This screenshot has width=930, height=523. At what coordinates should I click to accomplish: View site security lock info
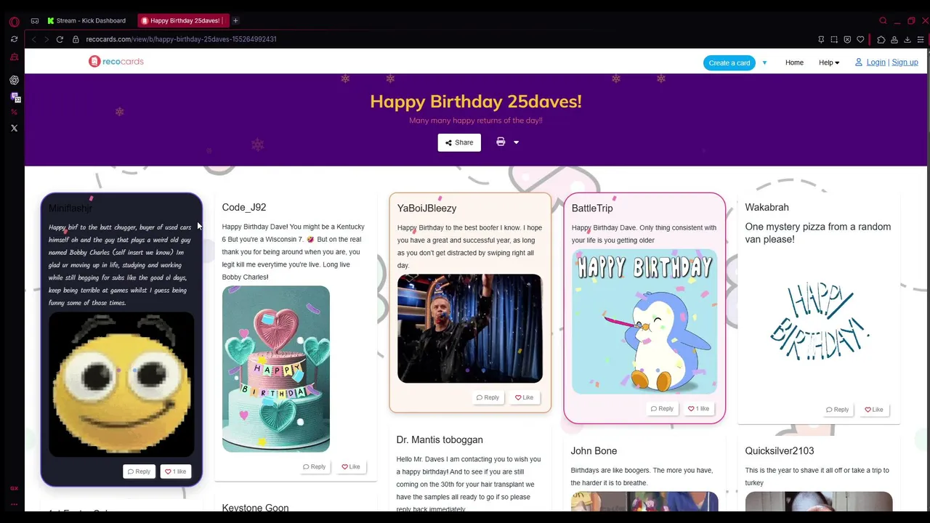76,39
